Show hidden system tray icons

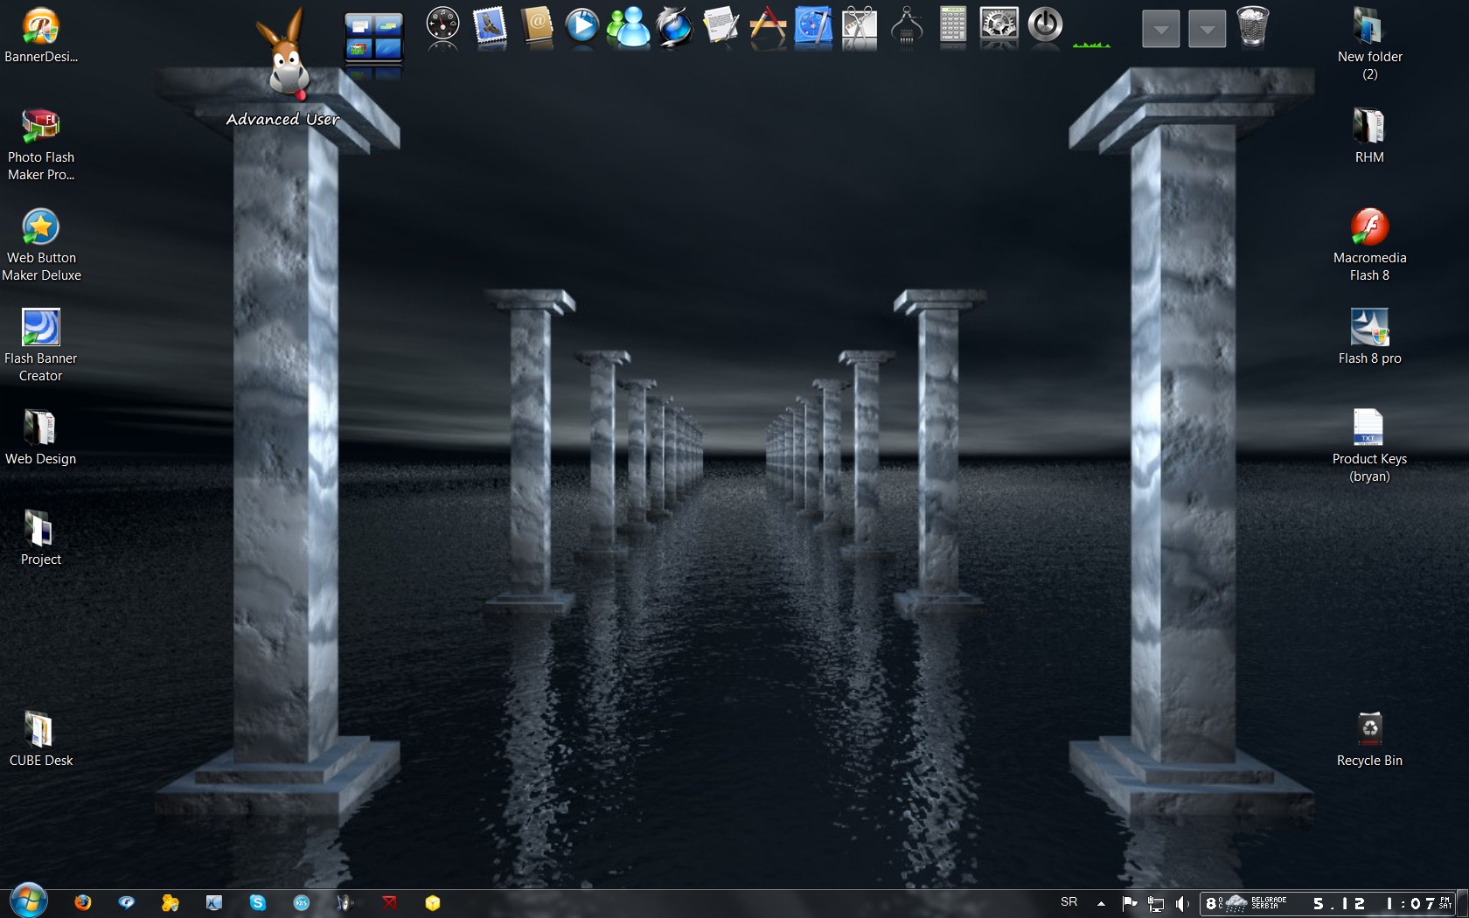[x=1101, y=903]
